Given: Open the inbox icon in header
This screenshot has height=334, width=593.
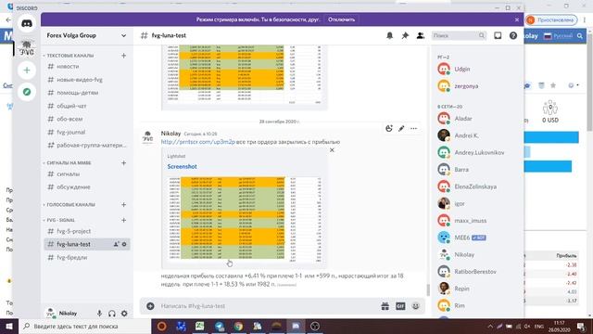Looking at the screenshot, I should click(498, 35).
